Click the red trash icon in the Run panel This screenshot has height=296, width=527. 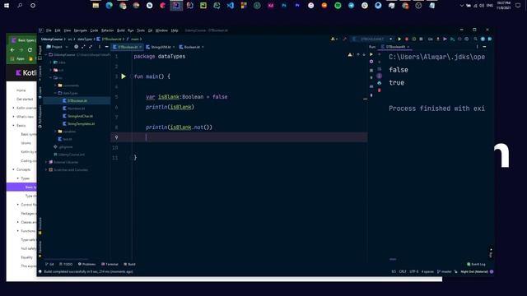click(x=379, y=90)
